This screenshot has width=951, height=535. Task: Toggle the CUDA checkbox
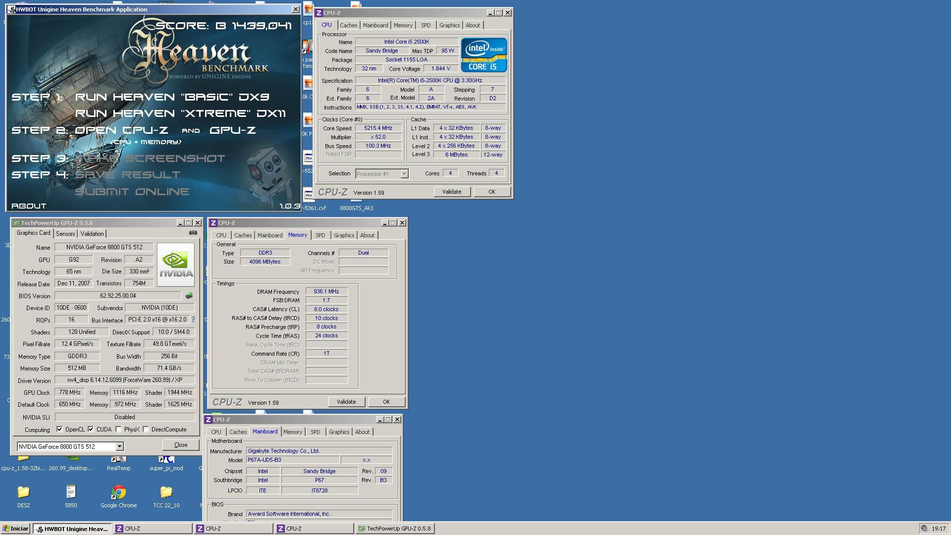91,429
